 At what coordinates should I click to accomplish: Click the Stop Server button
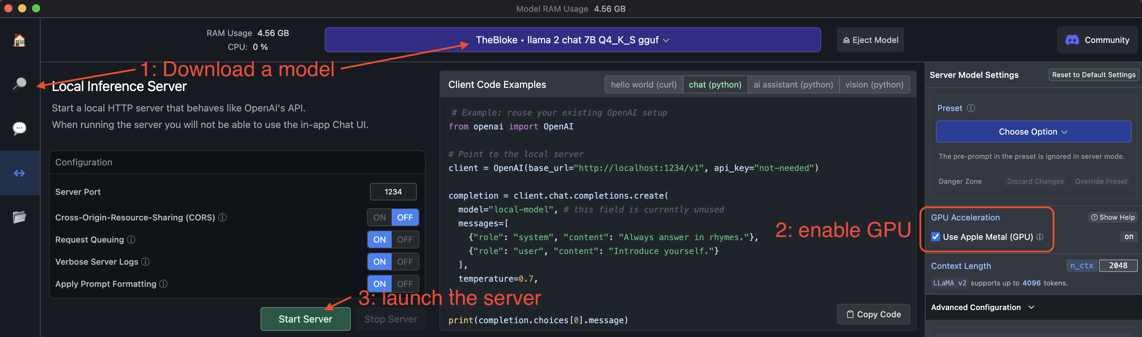(x=391, y=319)
